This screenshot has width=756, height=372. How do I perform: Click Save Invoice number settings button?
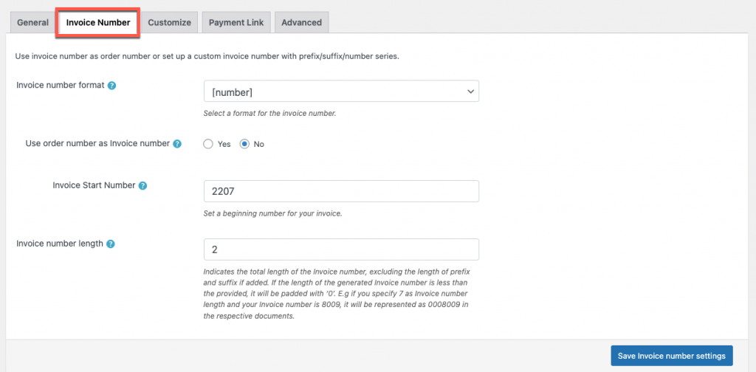coord(672,356)
